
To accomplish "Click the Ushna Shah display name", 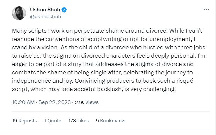I will pyautogui.click(x=45, y=10).
